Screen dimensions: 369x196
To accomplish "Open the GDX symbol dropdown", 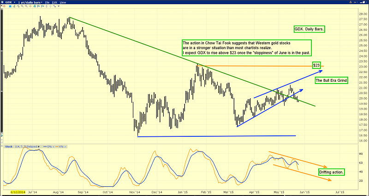I will click(15, 2).
